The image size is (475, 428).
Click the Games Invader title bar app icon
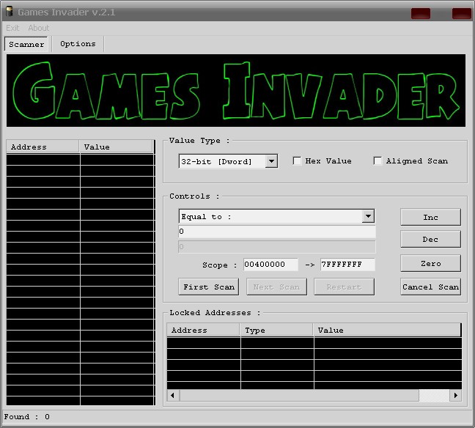point(10,12)
